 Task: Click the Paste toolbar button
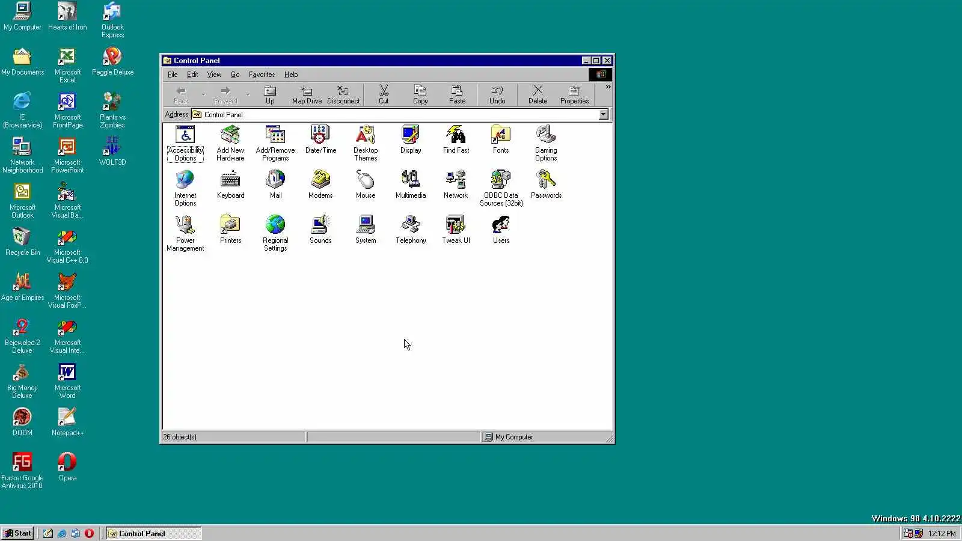457,94
